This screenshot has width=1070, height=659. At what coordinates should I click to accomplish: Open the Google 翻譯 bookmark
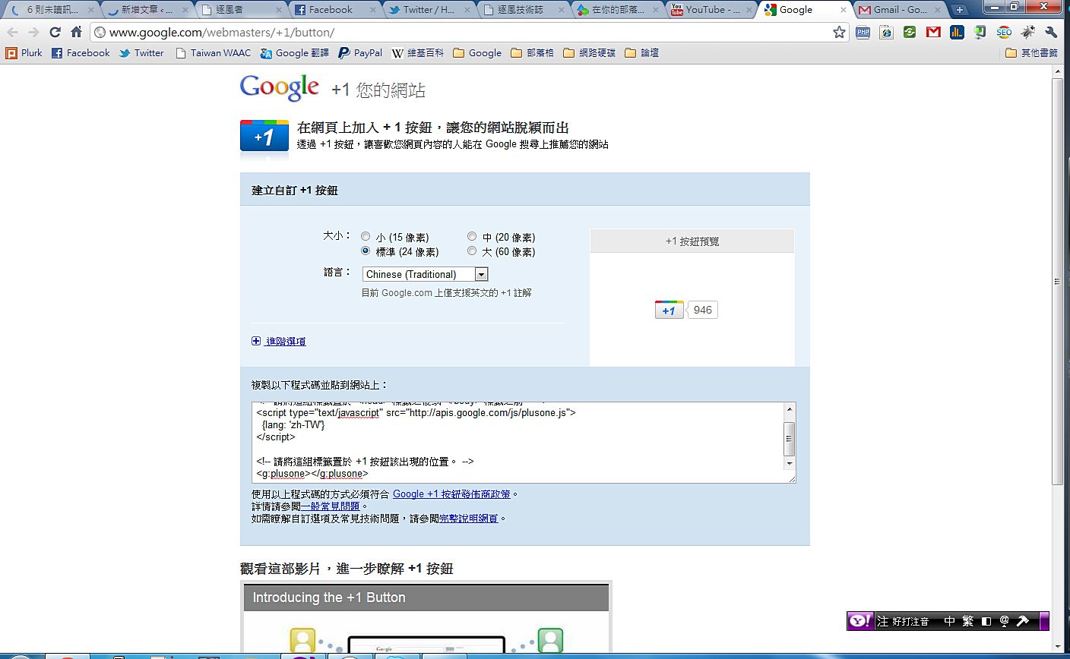click(x=295, y=53)
